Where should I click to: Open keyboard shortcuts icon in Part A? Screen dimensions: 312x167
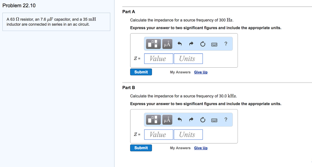point(214,44)
